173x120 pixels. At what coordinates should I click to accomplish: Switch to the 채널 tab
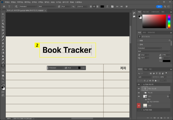(146, 69)
